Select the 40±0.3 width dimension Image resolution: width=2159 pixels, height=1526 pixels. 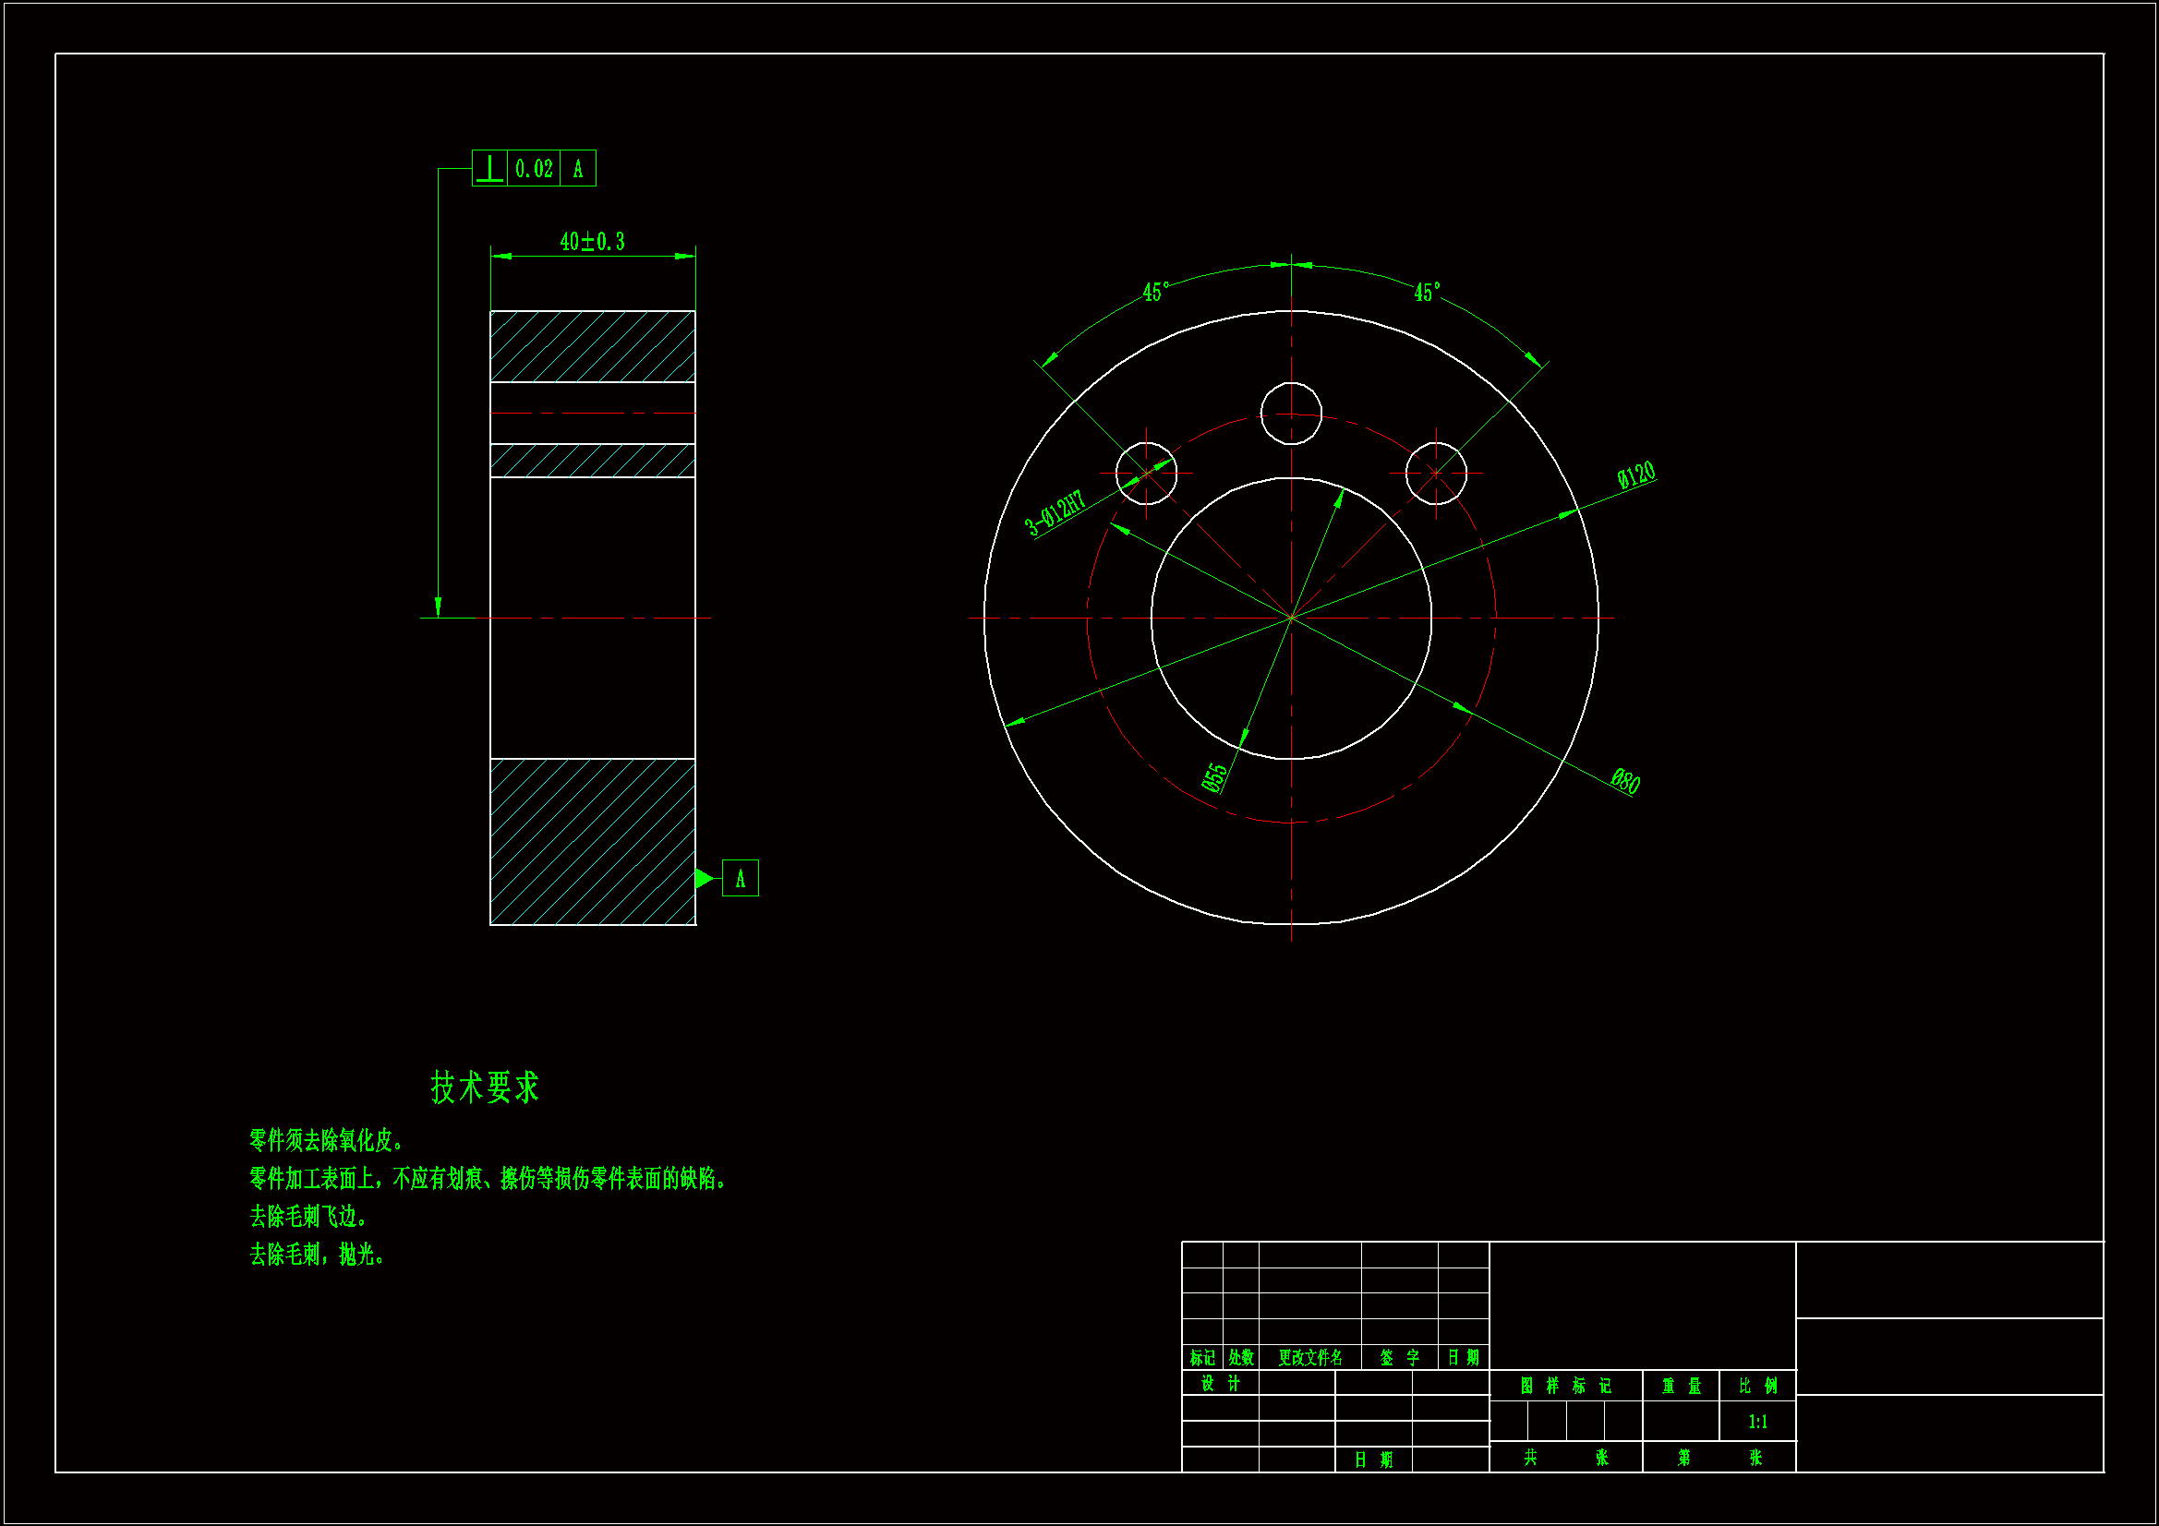tap(592, 242)
